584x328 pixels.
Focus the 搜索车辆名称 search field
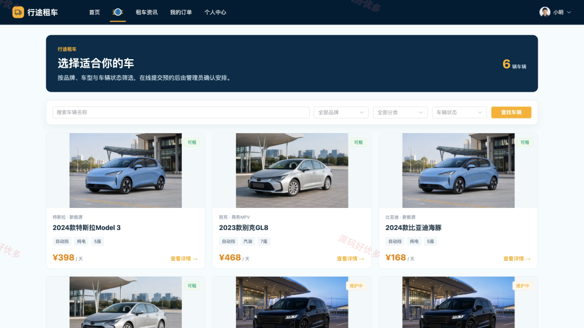[x=181, y=112]
